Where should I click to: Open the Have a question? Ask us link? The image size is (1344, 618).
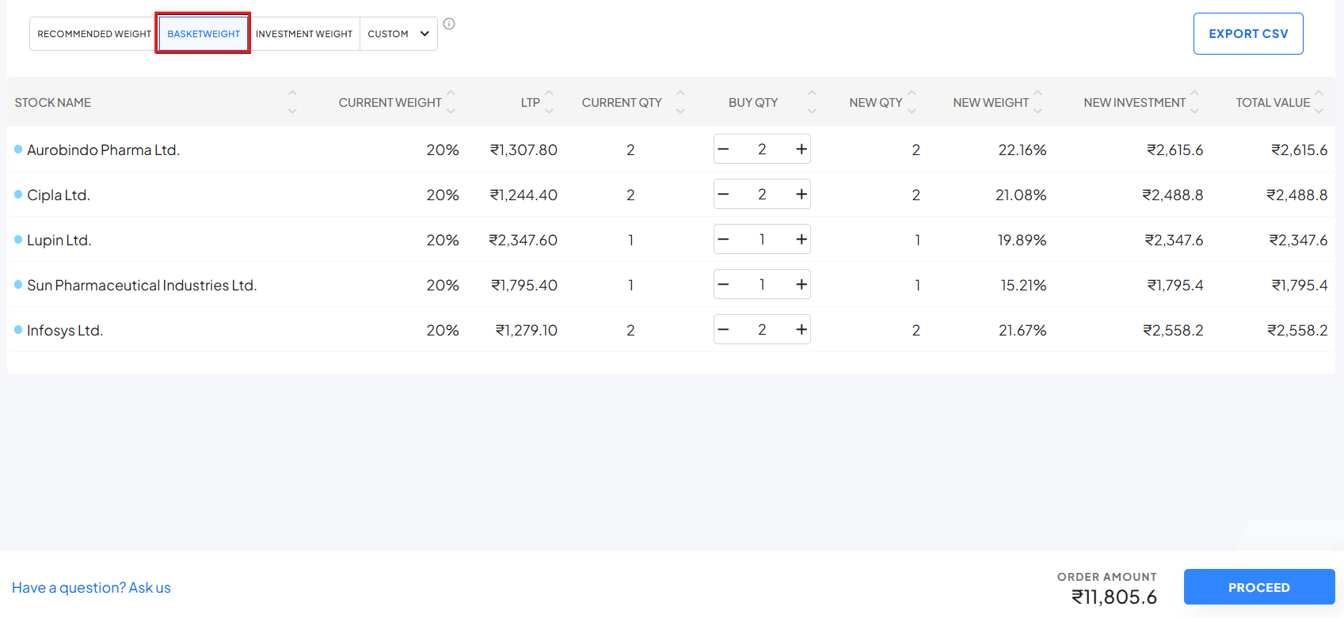(x=91, y=588)
